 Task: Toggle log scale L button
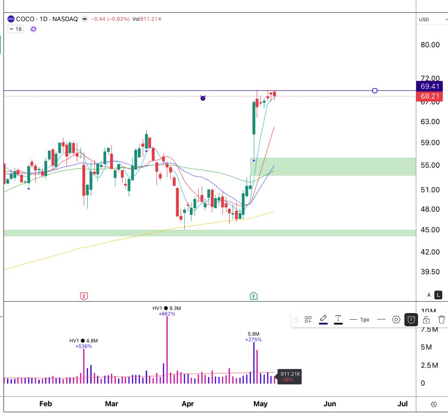[x=438, y=295]
